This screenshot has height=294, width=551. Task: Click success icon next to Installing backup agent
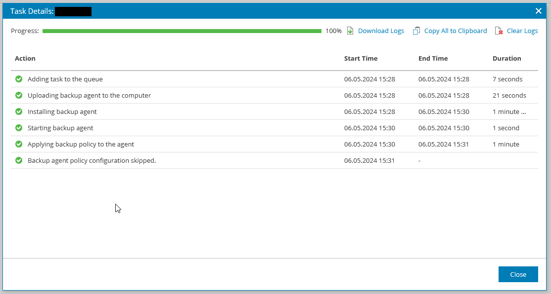pyautogui.click(x=18, y=111)
